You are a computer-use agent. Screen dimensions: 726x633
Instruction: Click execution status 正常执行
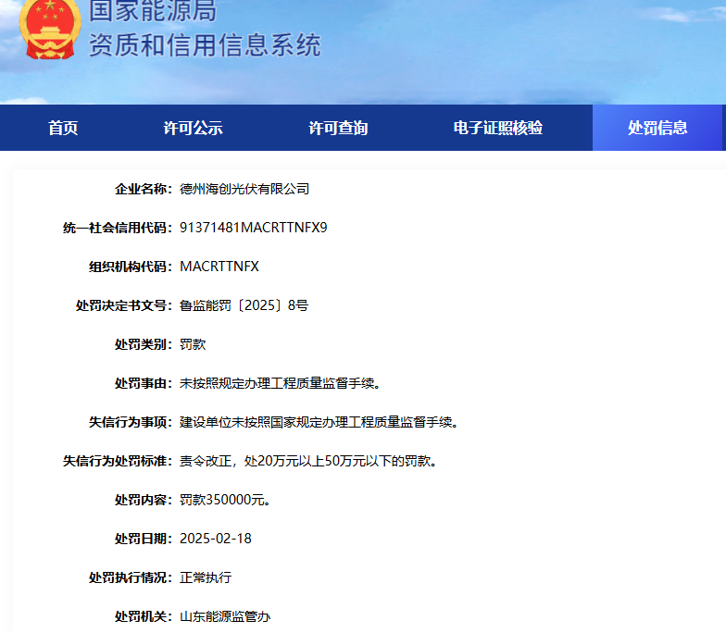206,577
